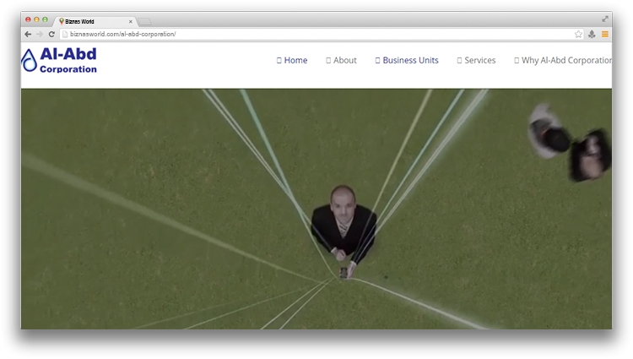
Task: Open the Chrome hamburger menu
Action: click(x=605, y=34)
